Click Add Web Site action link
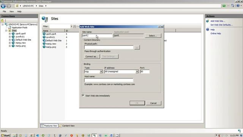 (x=218, y=21)
